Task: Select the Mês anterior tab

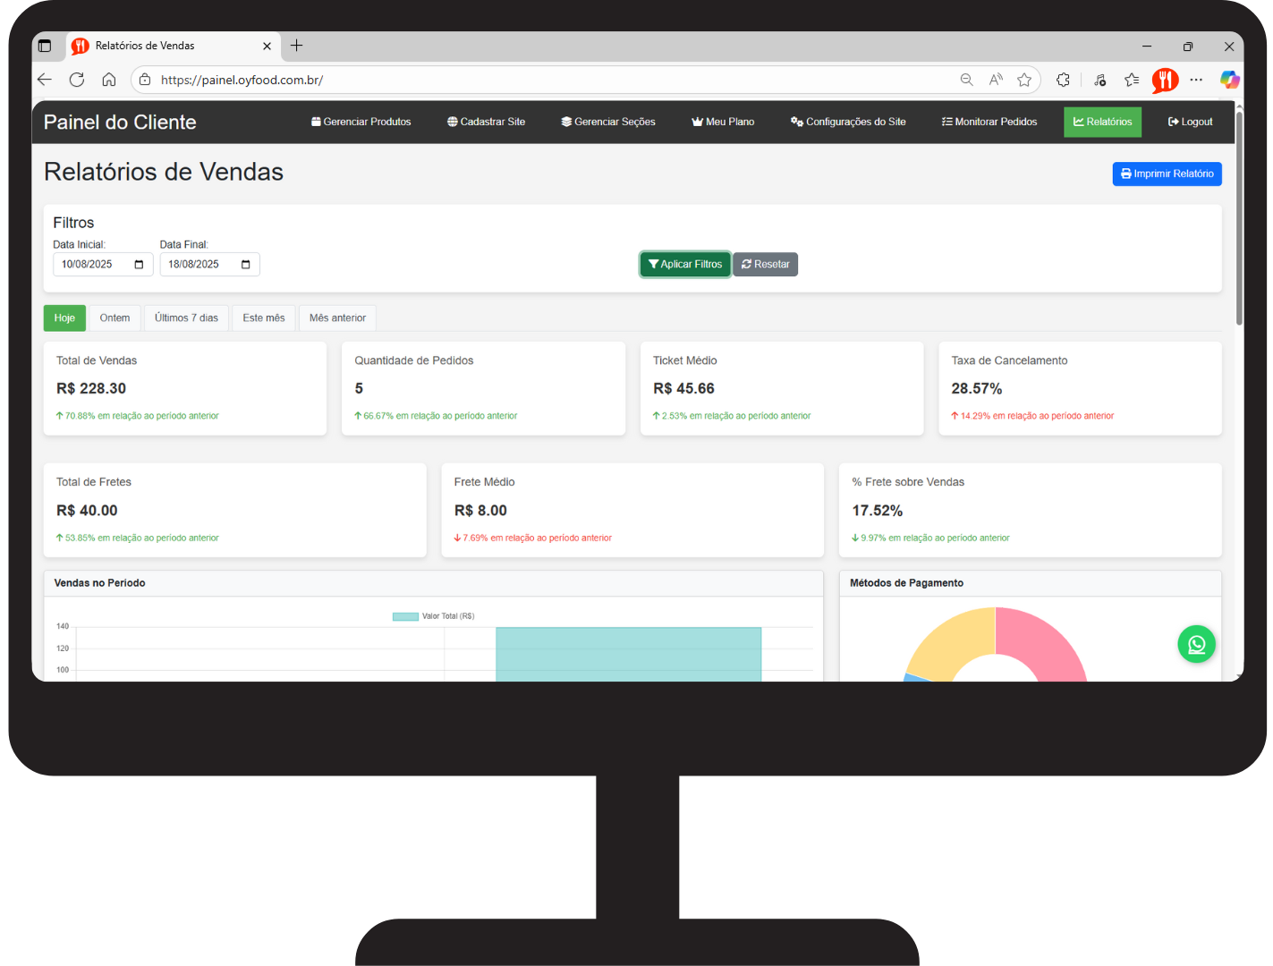Action: pyautogui.click(x=337, y=318)
